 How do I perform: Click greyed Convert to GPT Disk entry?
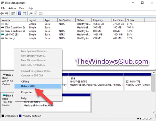(x=38, y=76)
